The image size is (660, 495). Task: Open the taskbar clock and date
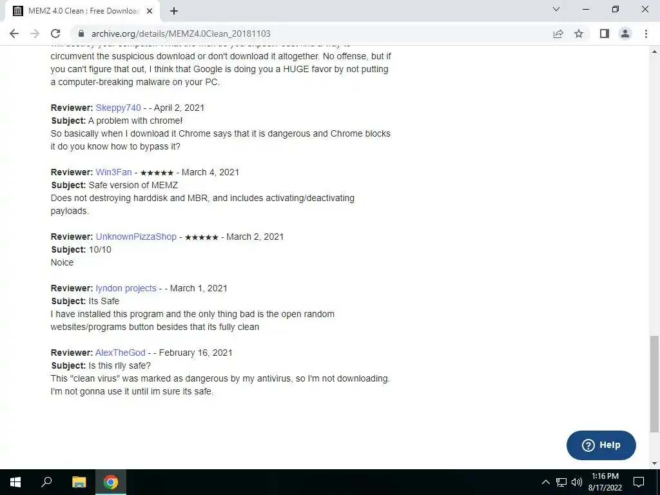click(605, 482)
